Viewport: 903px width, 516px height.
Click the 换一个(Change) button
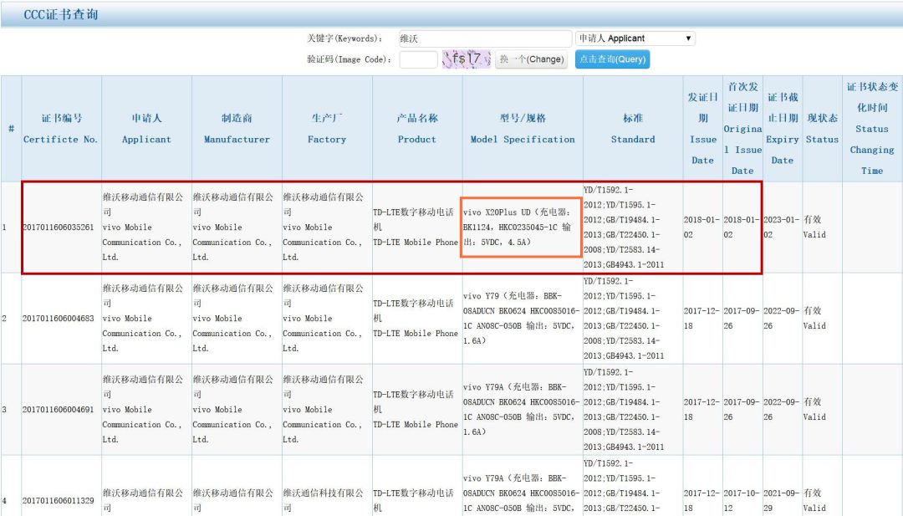[x=531, y=59]
